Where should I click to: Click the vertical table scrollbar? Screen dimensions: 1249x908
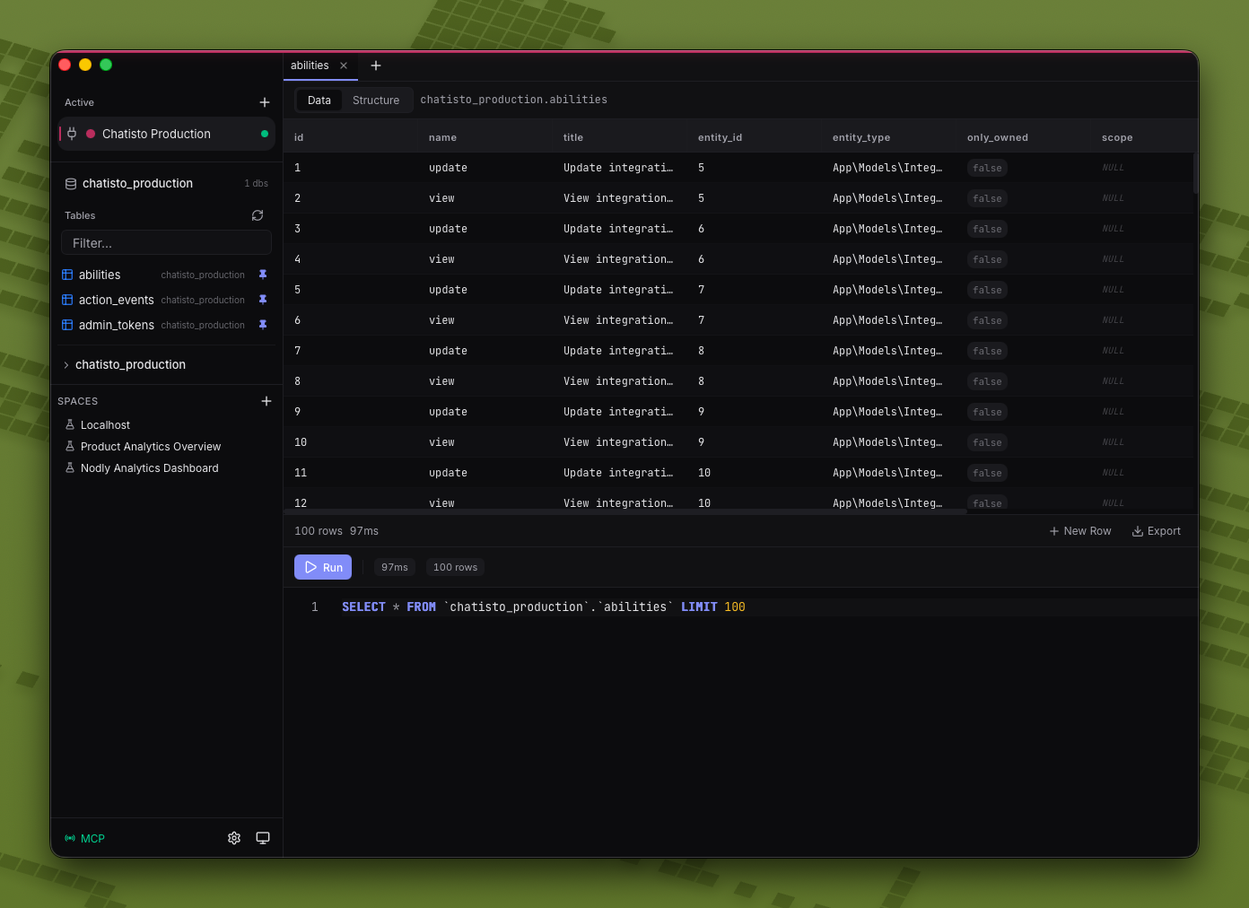1195,172
